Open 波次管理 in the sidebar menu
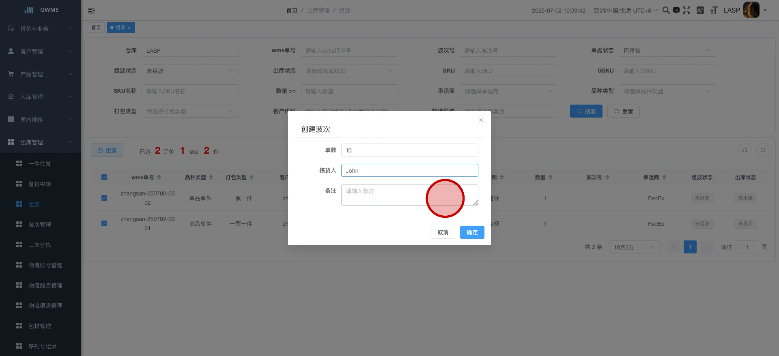 [x=40, y=225]
